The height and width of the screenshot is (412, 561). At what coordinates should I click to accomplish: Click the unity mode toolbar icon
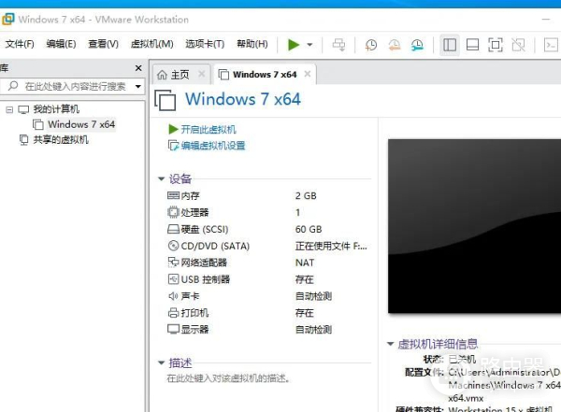pos(518,45)
